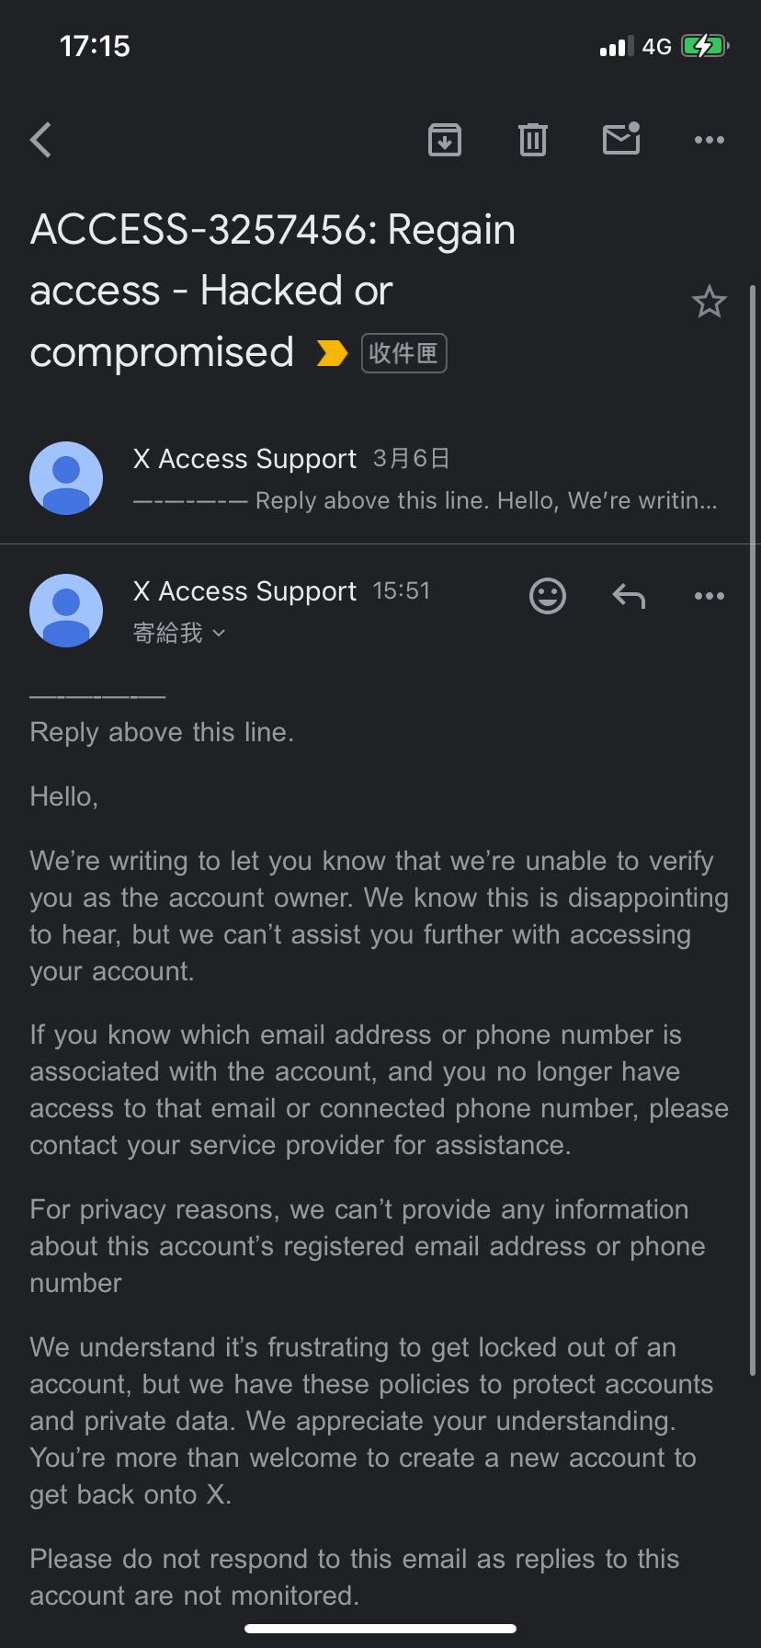The image size is (761, 1648).
Task: Delete the email with trash icon
Action: click(x=533, y=140)
